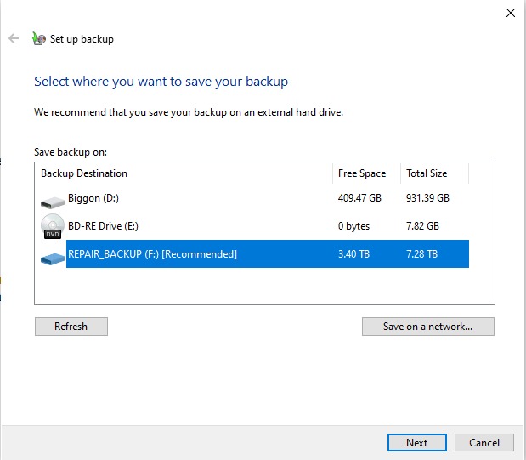Image resolution: width=526 pixels, height=460 pixels.
Task: Click the REPAIR_BACKUP blue drive icon
Action: coord(52,256)
